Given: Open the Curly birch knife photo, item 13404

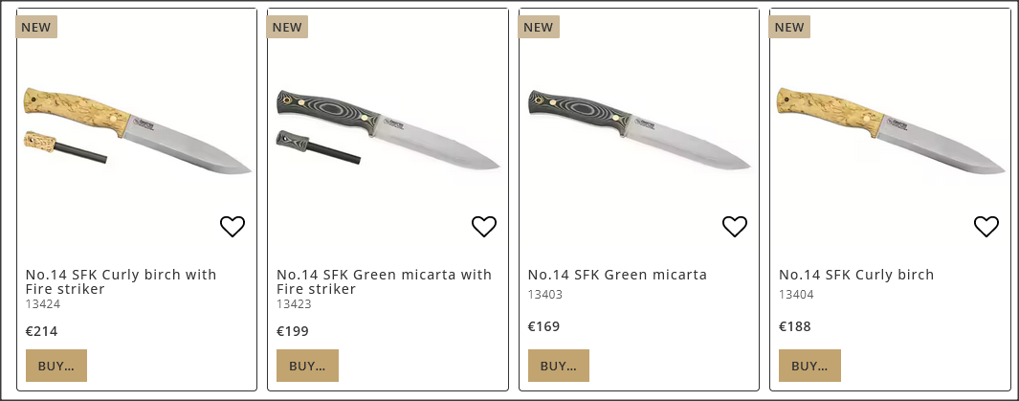Looking at the screenshot, I should tap(890, 131).
